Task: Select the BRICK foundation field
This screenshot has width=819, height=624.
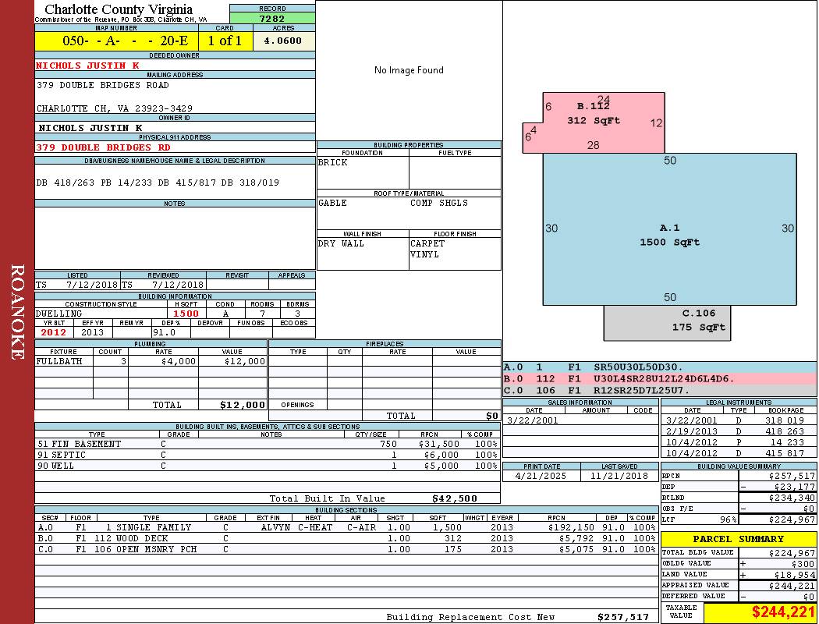Action: (x=362, y=172)
